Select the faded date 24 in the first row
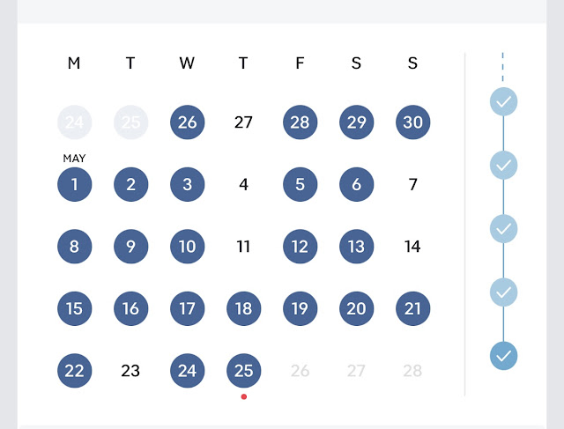This screenshot has width=564, height=429. [74, 122]
